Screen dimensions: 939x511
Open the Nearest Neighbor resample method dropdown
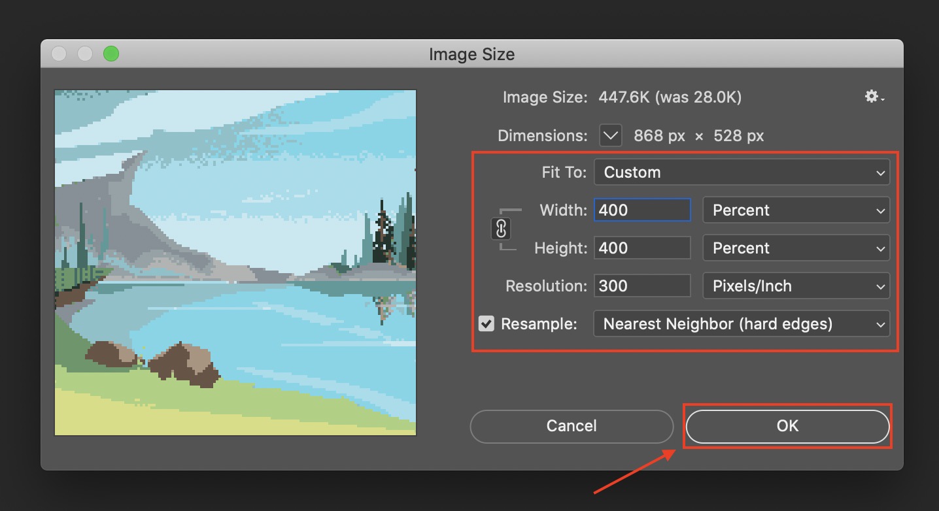tap(742, 324)
